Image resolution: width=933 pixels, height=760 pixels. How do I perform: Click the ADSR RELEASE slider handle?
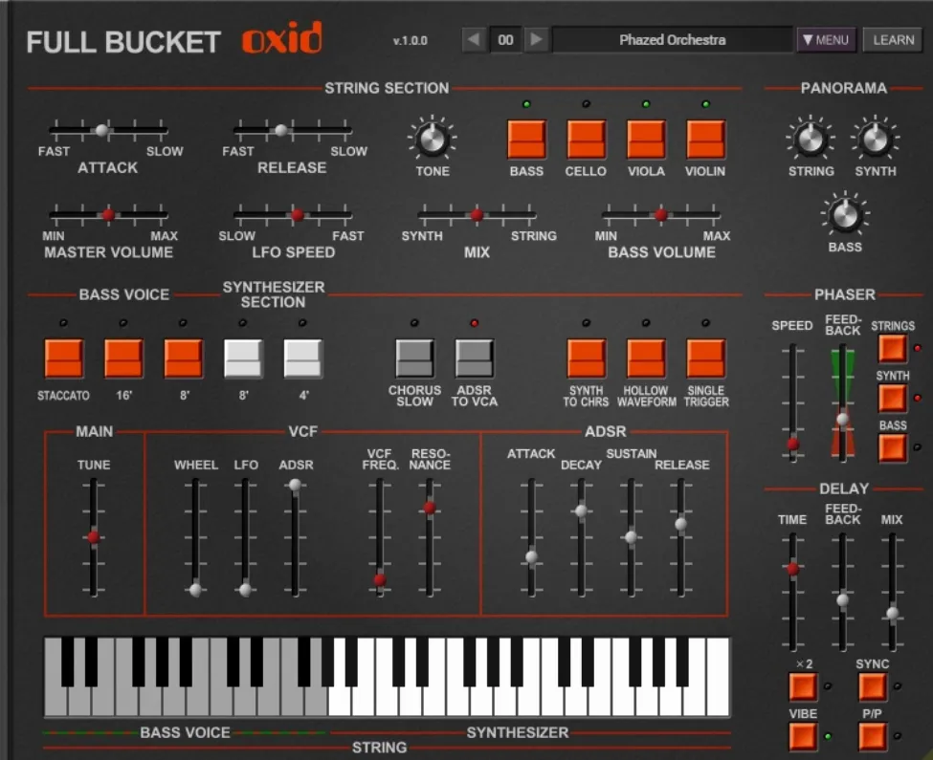pyautogui.click(x=680, y=524)
